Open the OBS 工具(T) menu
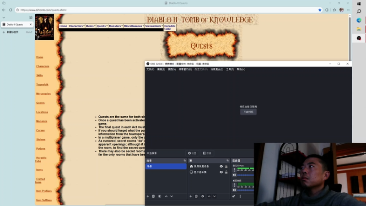Viewport: 366px width, 206px height. click(230, 70)
